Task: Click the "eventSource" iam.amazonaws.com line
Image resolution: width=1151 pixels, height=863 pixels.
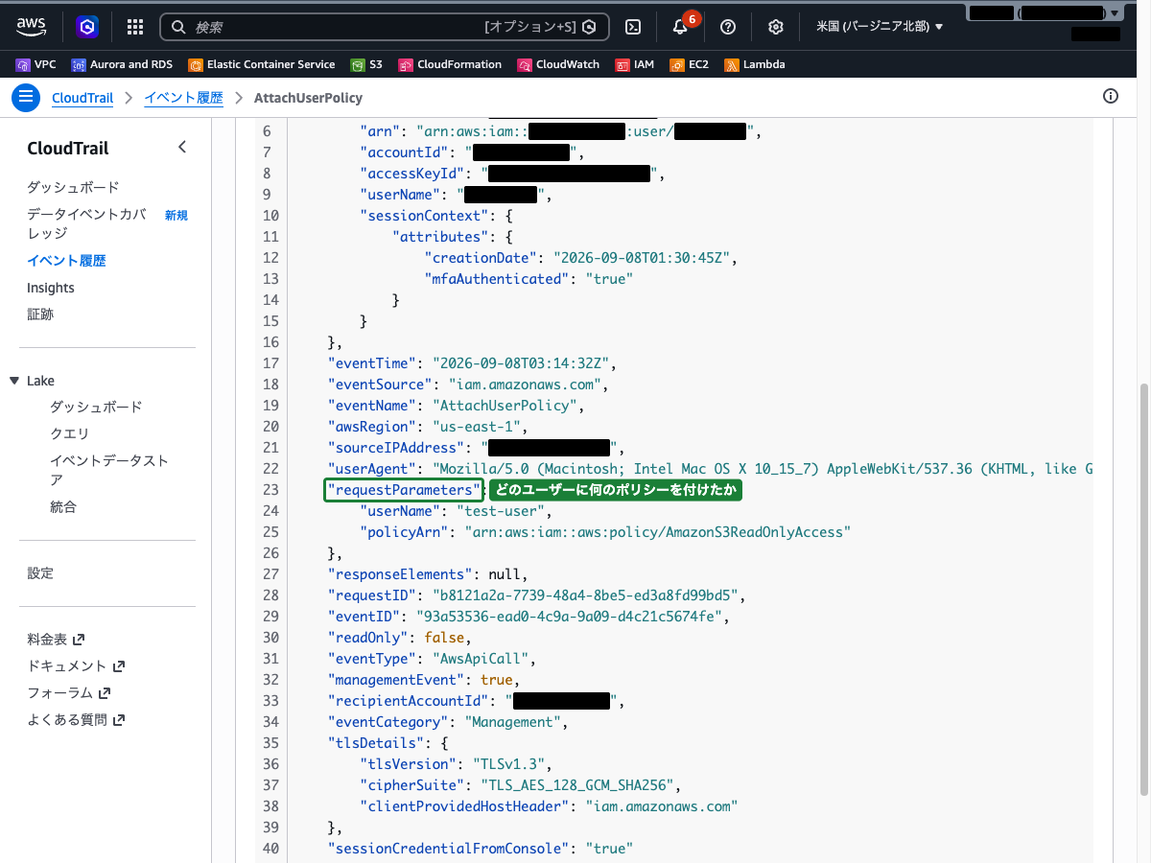Action: click(x=468, y=385)
